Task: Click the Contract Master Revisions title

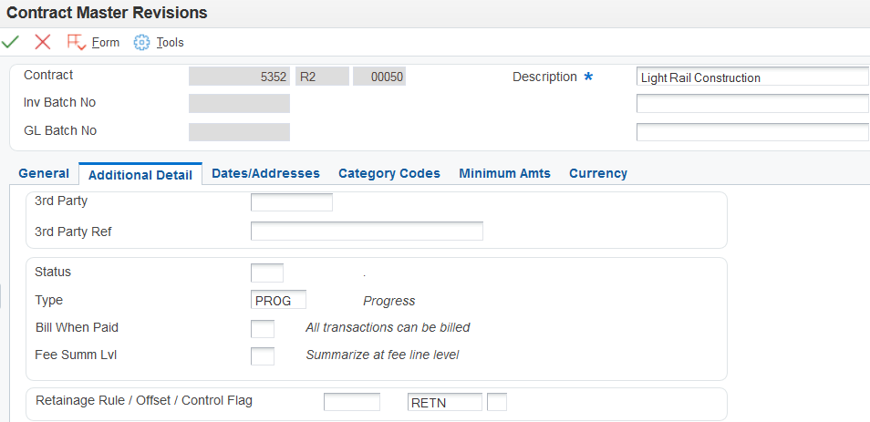Action: pyautogui.click(x=107, y=13)
